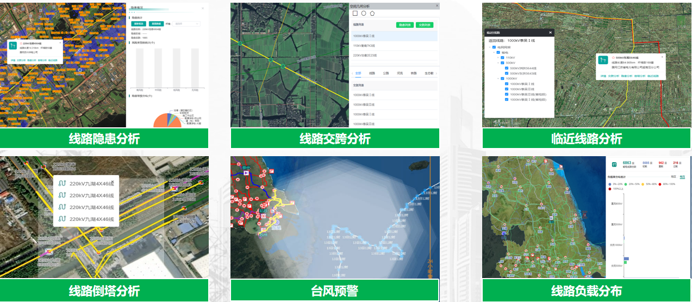This screenshot has width=692, height=302.
Task: Close the 空间几何分析 panel
Action: click(x=437, y=5)
